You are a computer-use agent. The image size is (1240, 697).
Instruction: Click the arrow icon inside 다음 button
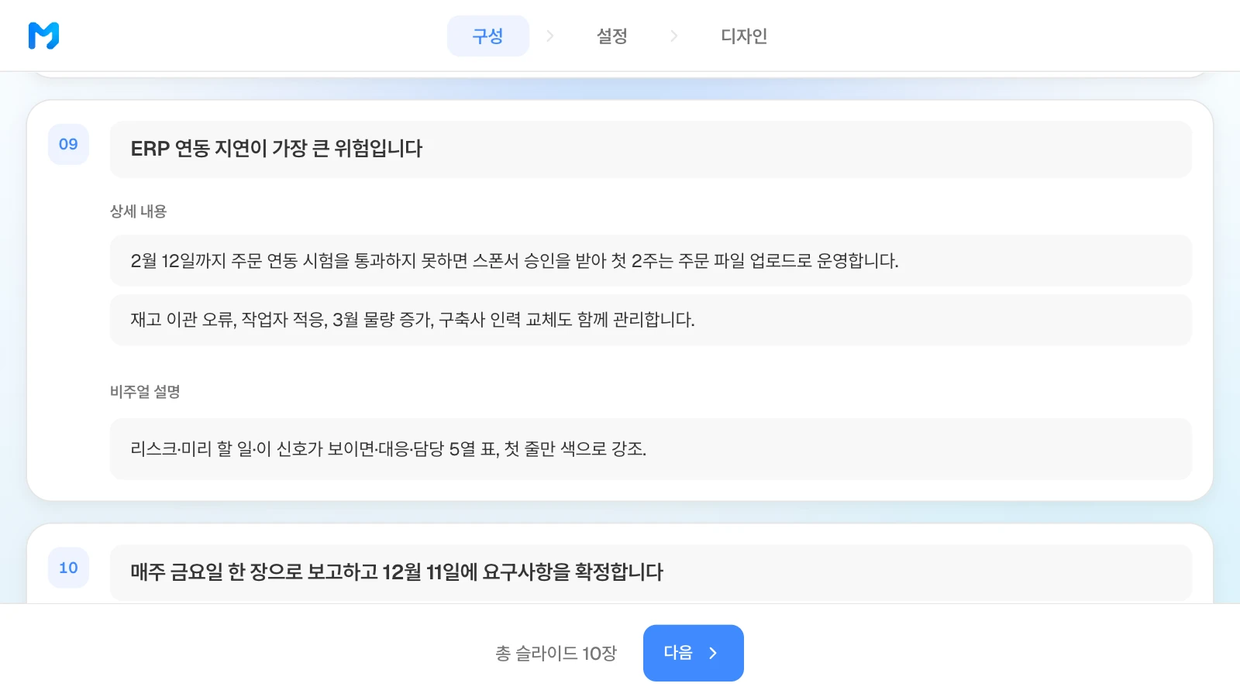(713, 653)
